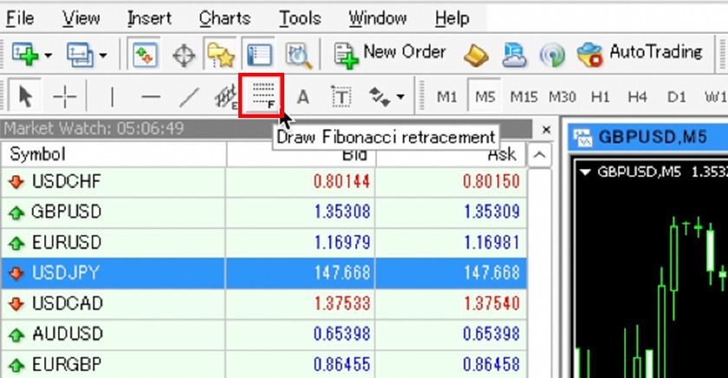Click the New Order button
The height and width of the screenshot is (378, 728).
pos(391,54)
